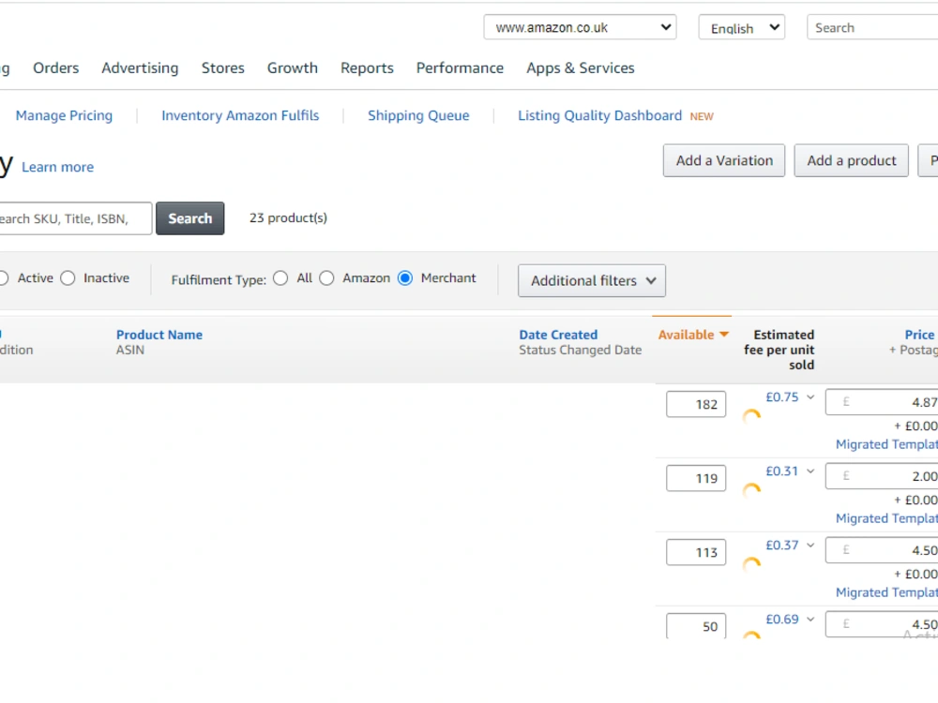Focus the SKU, Title, ISBN search field
938x703 pixels.
point(75,218)
